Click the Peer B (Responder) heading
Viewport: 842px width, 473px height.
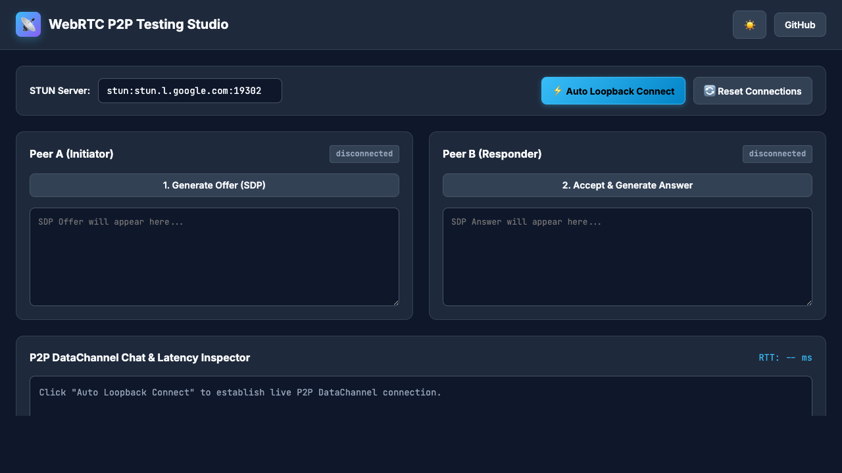pyautogui.click(x=492, y=154)
